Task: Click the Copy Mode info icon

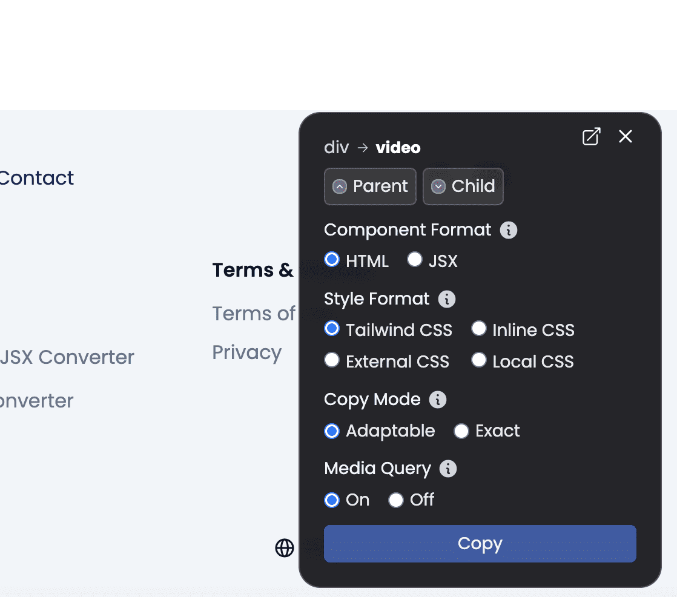Action: 438,400
